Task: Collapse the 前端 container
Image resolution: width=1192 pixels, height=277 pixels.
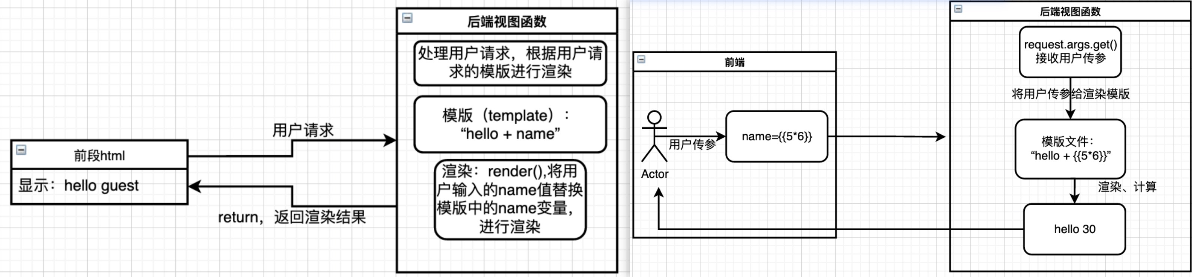Action: tap(641, 59)
